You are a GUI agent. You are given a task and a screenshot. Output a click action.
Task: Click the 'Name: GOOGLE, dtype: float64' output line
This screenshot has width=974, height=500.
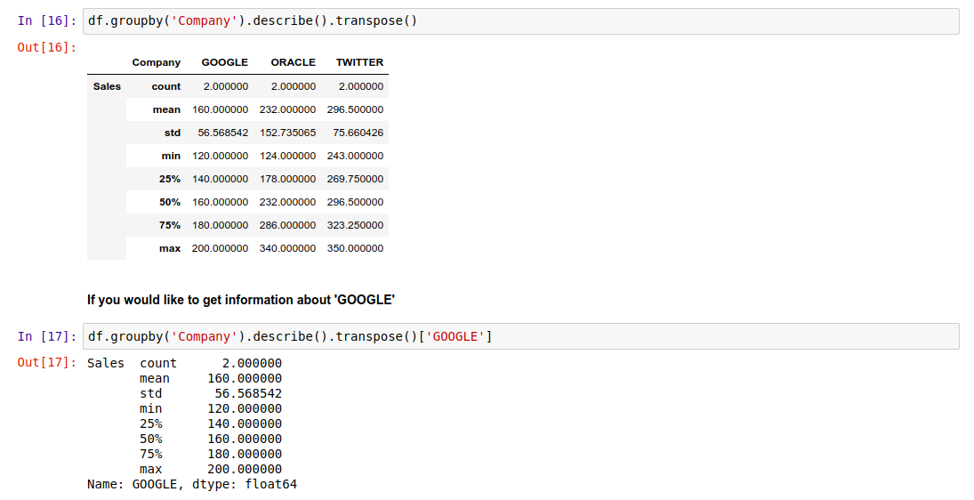[191, 484]
